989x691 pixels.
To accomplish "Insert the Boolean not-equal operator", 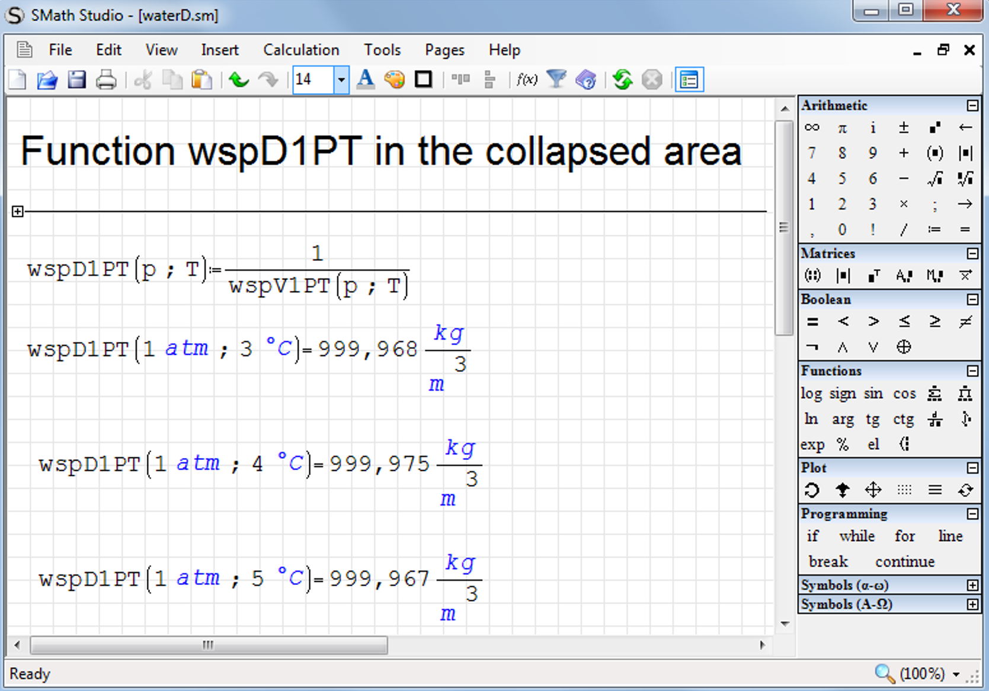I will pyautogui.click(x=965, y=322).
